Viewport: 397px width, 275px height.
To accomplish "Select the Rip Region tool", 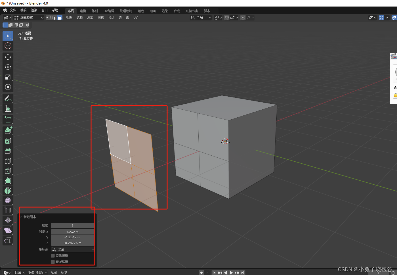I will (x=8, y=240).
